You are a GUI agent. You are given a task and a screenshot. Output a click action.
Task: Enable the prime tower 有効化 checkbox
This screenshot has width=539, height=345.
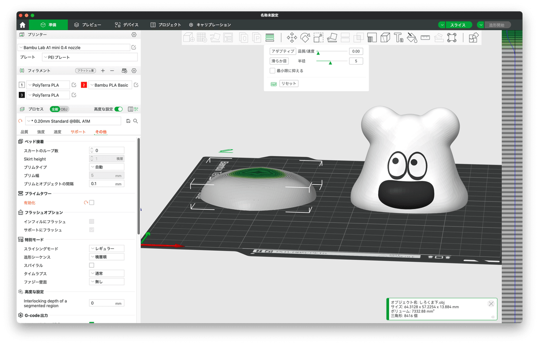(x=92, y=203)
